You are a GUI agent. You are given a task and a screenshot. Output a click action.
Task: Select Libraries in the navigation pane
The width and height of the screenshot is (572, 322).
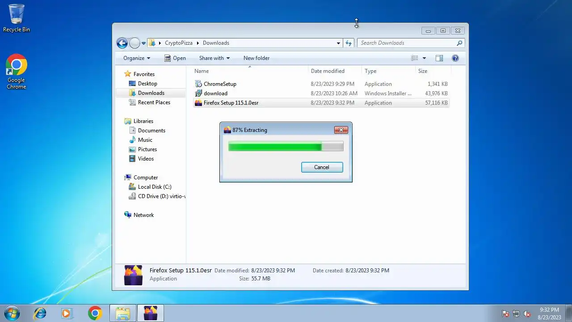[x=143, y=121]
